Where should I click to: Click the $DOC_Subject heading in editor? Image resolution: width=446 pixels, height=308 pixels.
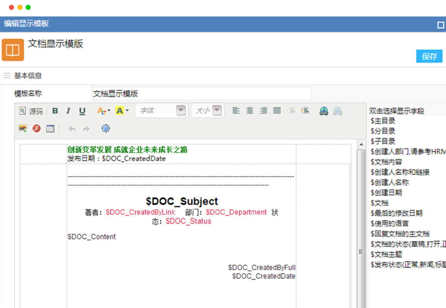click(x=182, y=201)
